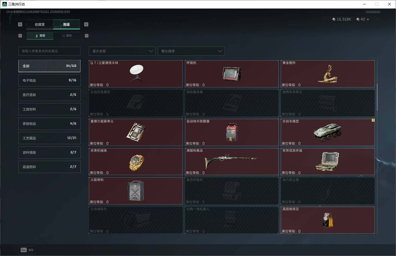Open the G.T.I卫星通信天线 satellite dish item
The height and width of the screenshot is (256, 396).
click(x=136, y=74)
